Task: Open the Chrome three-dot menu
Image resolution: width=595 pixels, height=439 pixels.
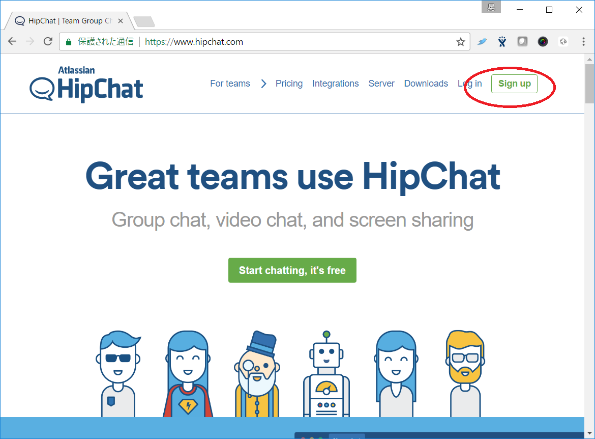Action: pos(584,42)
